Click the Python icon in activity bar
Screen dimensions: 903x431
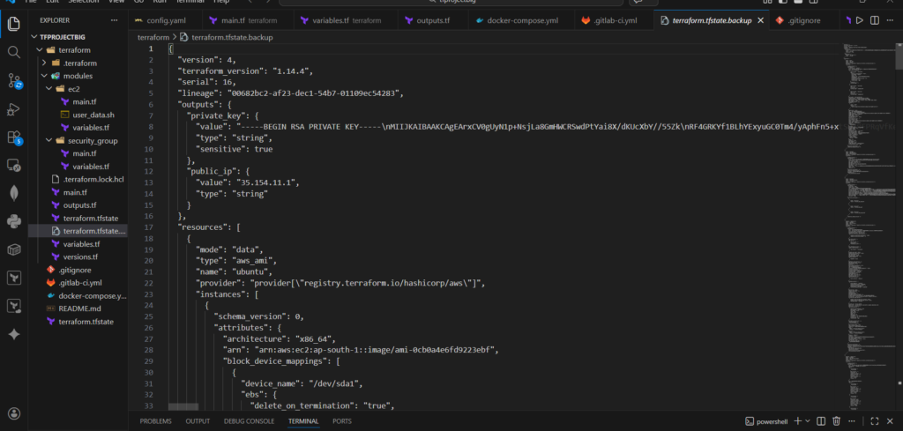[x=14, y=221]
